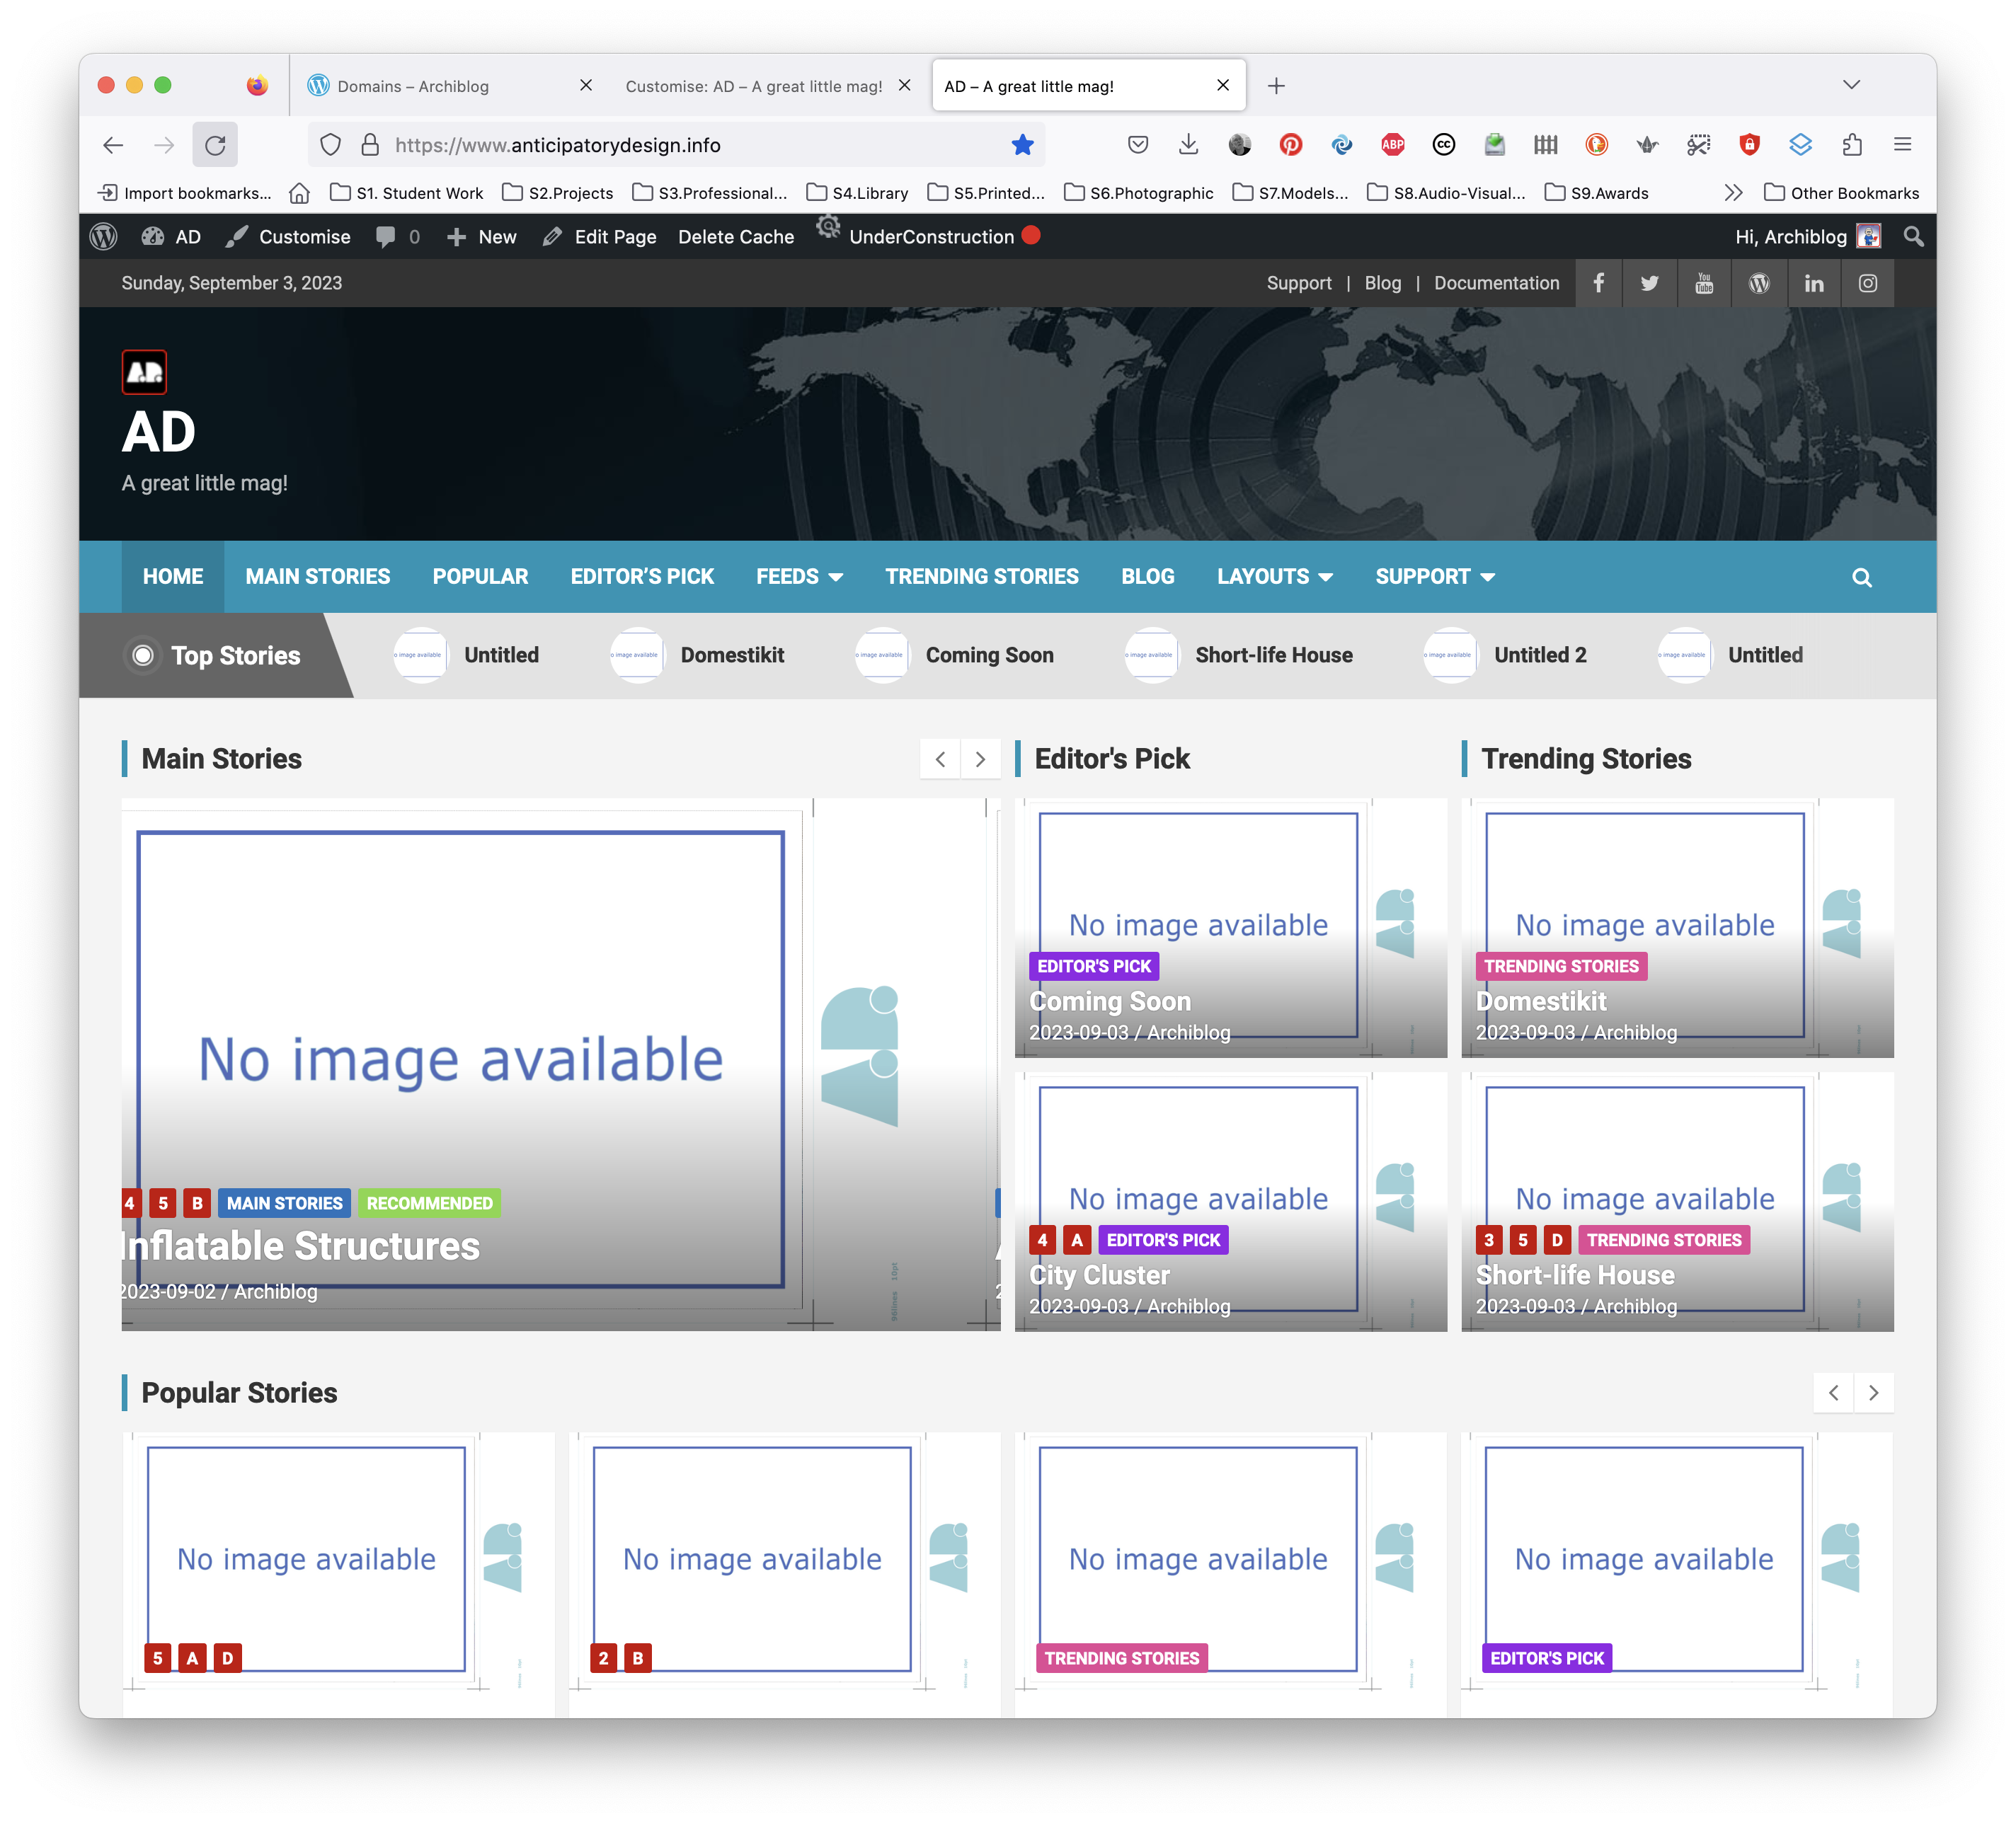Open the SUPPORT dropdown in navigation
This screenshot has height=1823, width=2016.
pyautogui.click(x=1434, y=577)
